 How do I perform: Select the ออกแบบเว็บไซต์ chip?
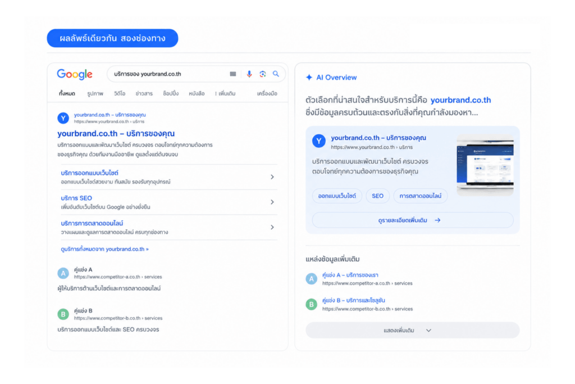point(337,196)
